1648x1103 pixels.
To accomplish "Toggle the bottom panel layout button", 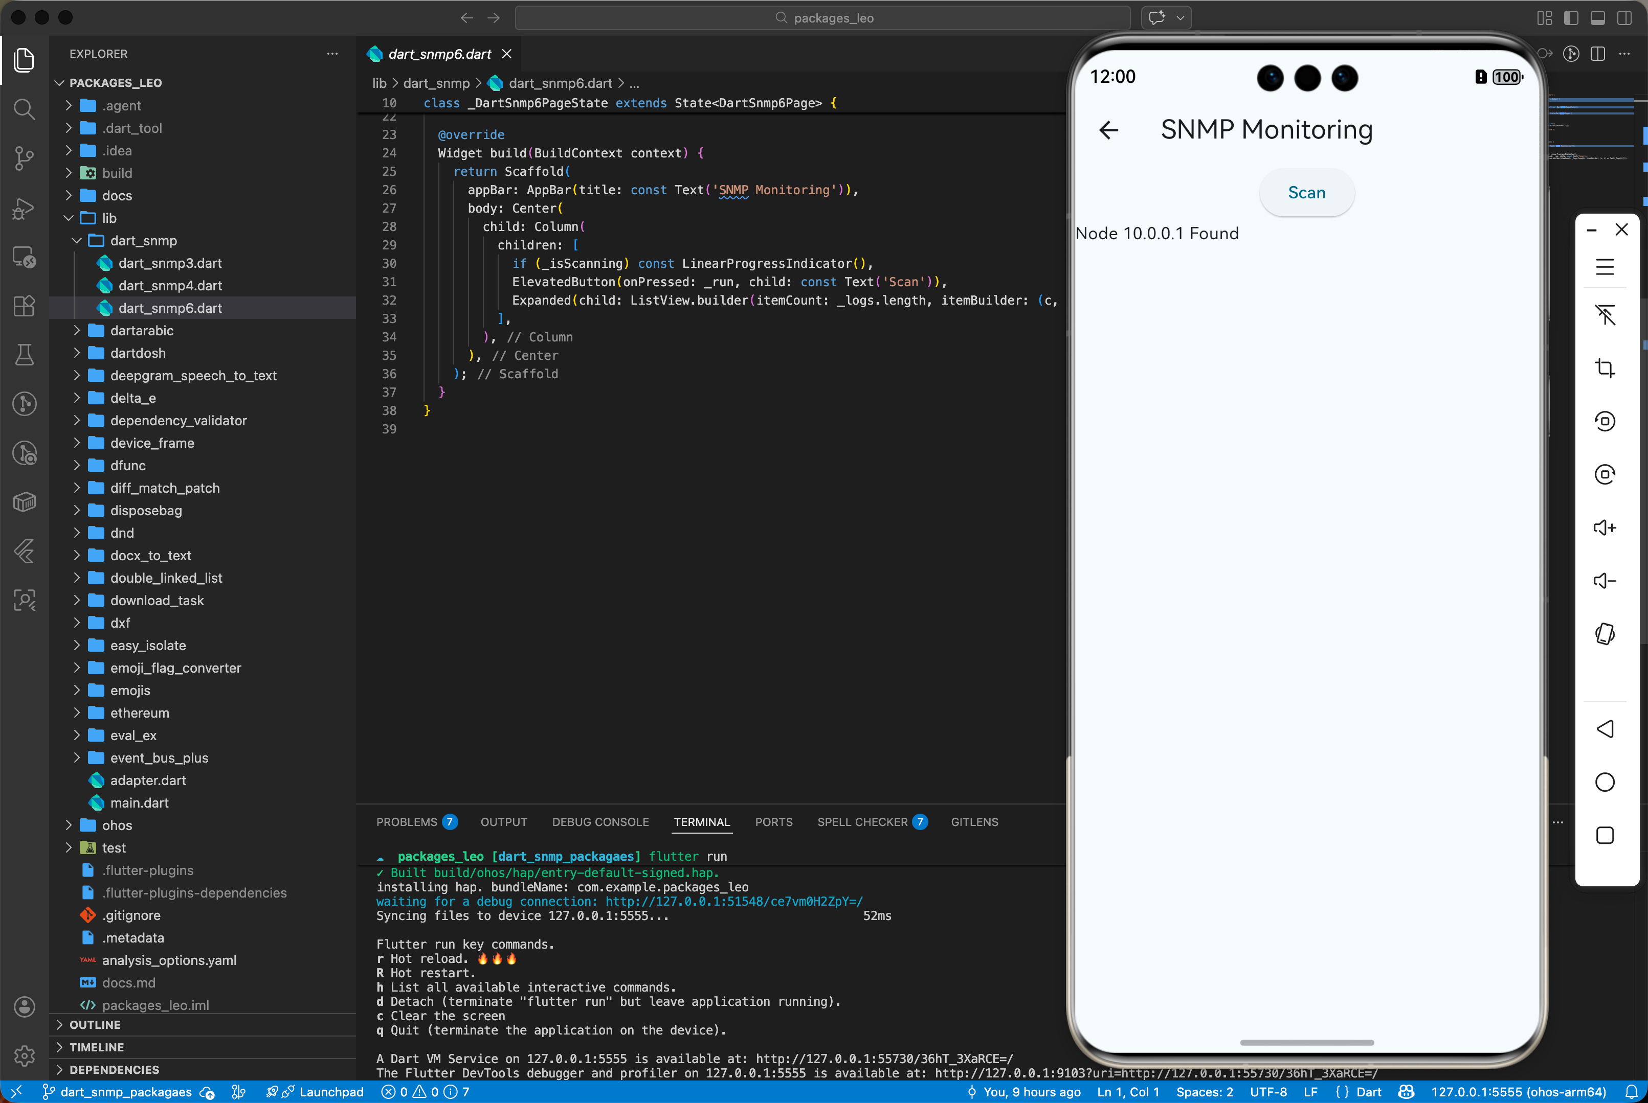I will tap(1597, 17).
